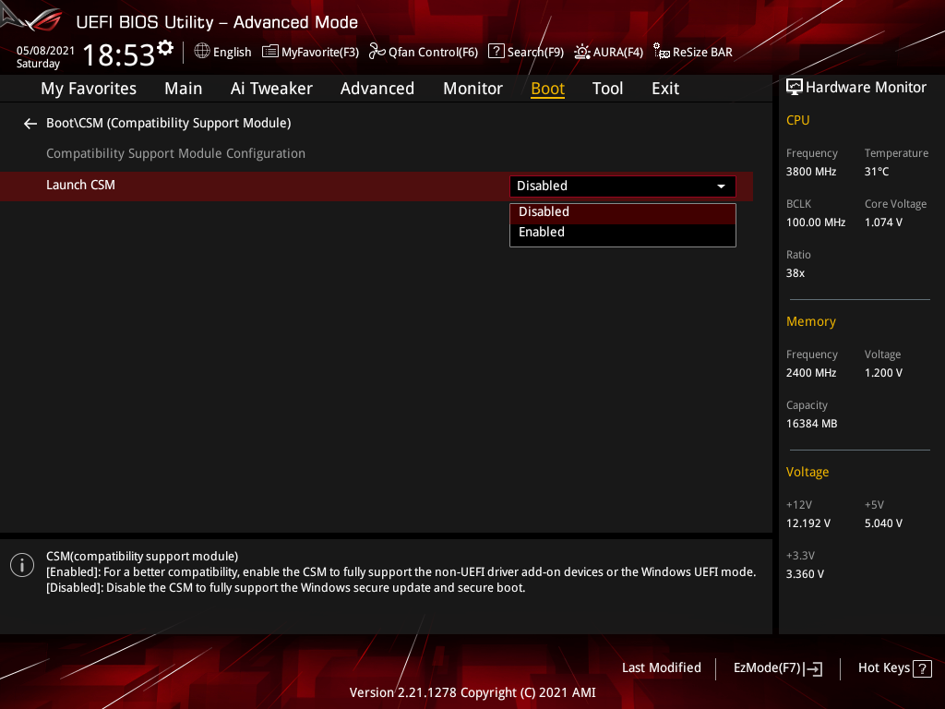Click the Ratio value 38x
Viewport: 945px width, 709px height.
795,273
